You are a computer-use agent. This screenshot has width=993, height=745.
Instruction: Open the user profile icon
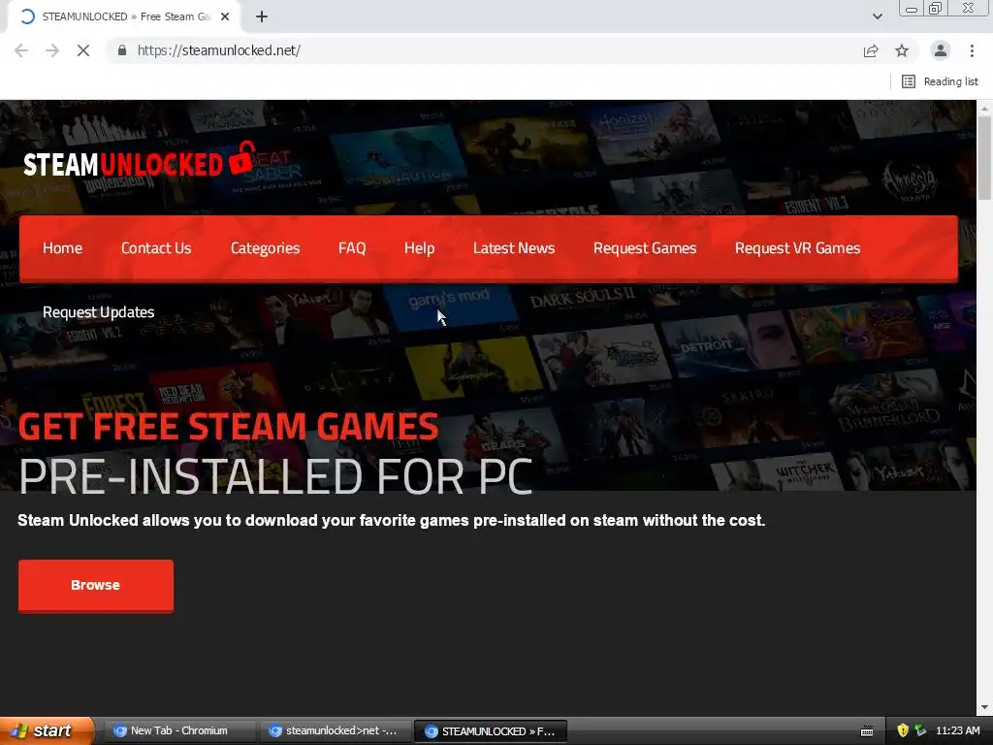click(x=941, y=50)
